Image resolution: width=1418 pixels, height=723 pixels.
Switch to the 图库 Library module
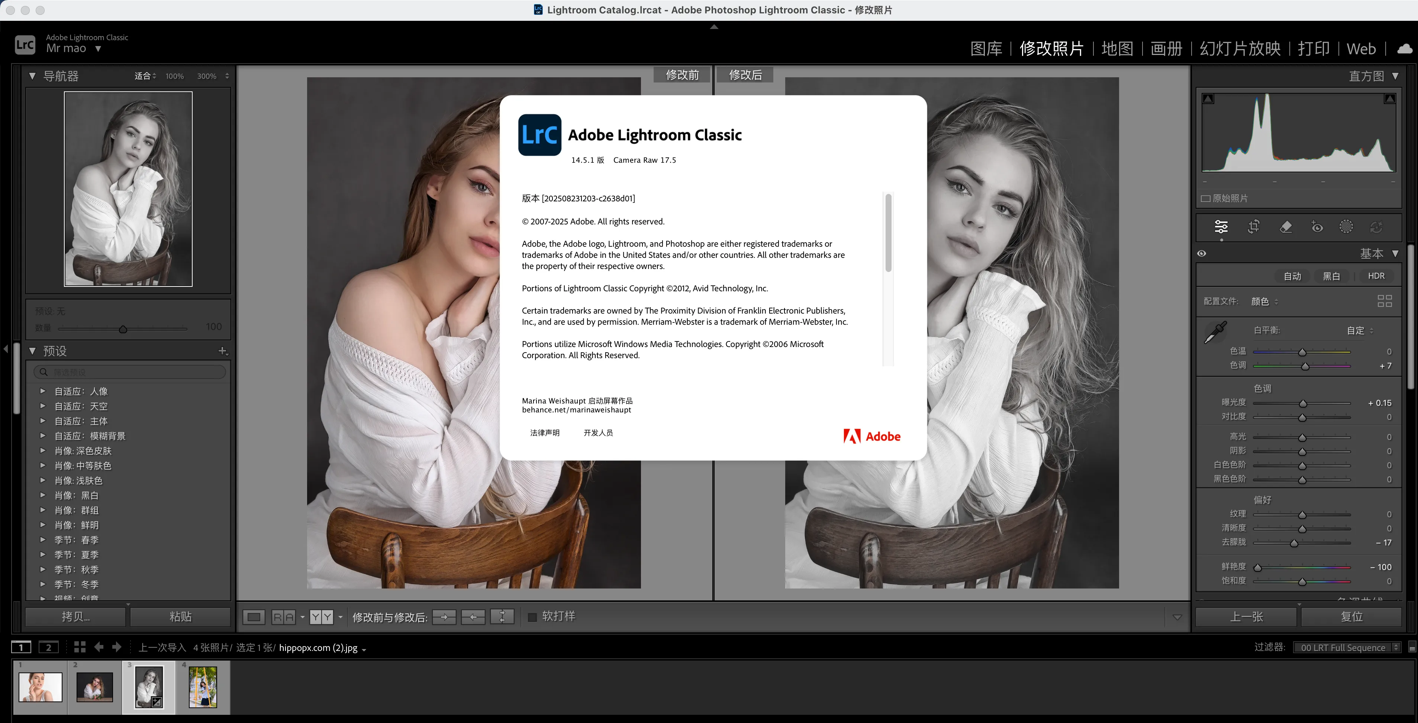point(986,48)
